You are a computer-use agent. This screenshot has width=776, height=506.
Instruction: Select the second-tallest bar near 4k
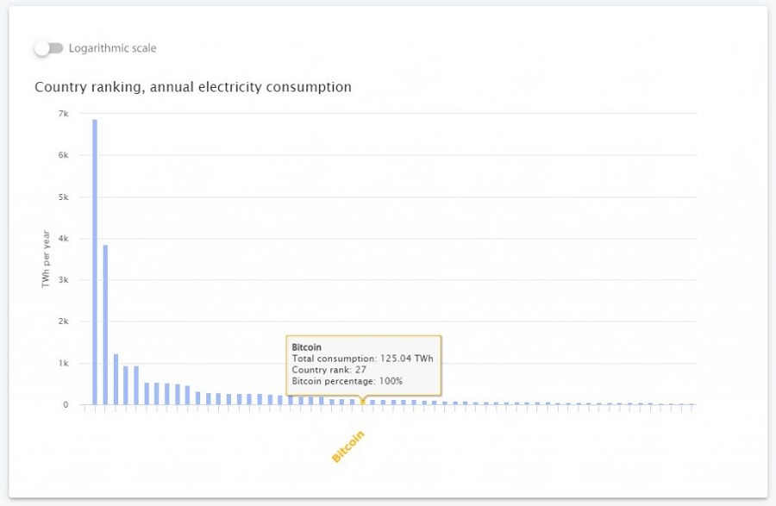click(105, 323)
